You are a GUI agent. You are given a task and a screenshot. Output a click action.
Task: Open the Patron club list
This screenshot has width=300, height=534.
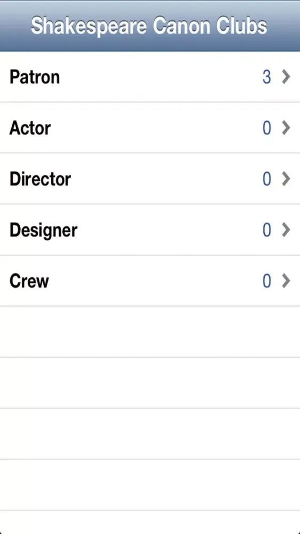point(150,77)
